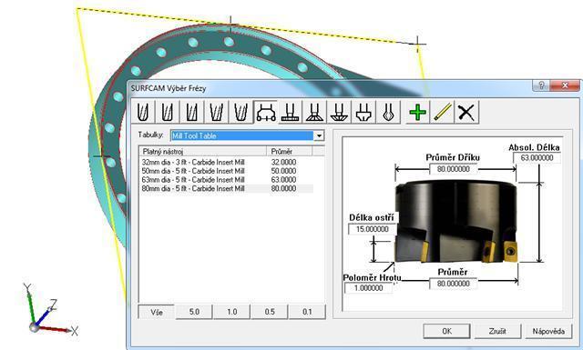The image size is (583, 350).
Task: Select the Vše filter tab
Action: pyautogui.click(x=157, y=312)
